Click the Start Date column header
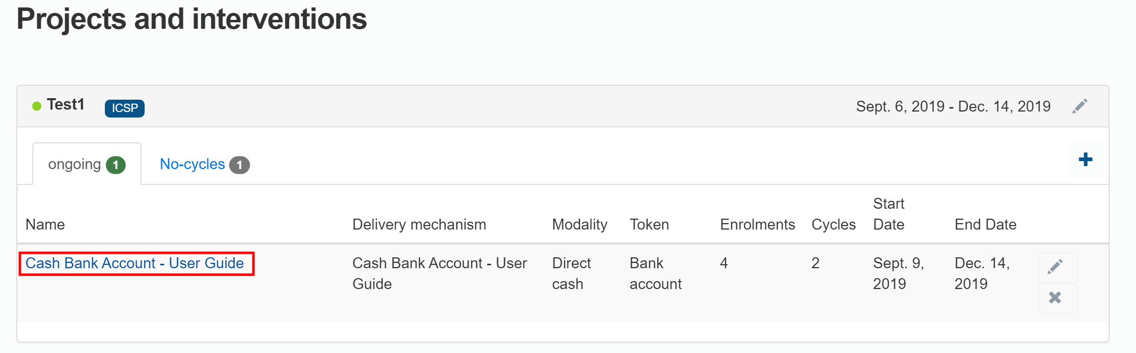1136x353 pixels. tap(889, 214)
